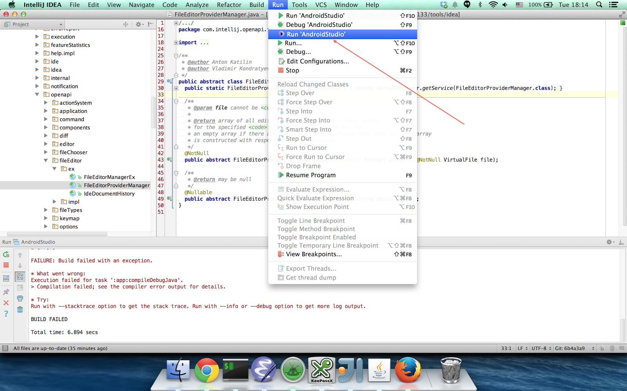
Task: Open the line ending dropdown showing LF
Action: point(522,348)
